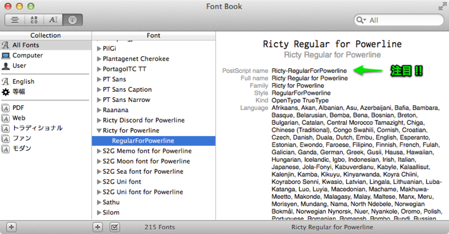The image size is (449, 234).
Task: Click the Computer display icon
Action: click(6, 55)
